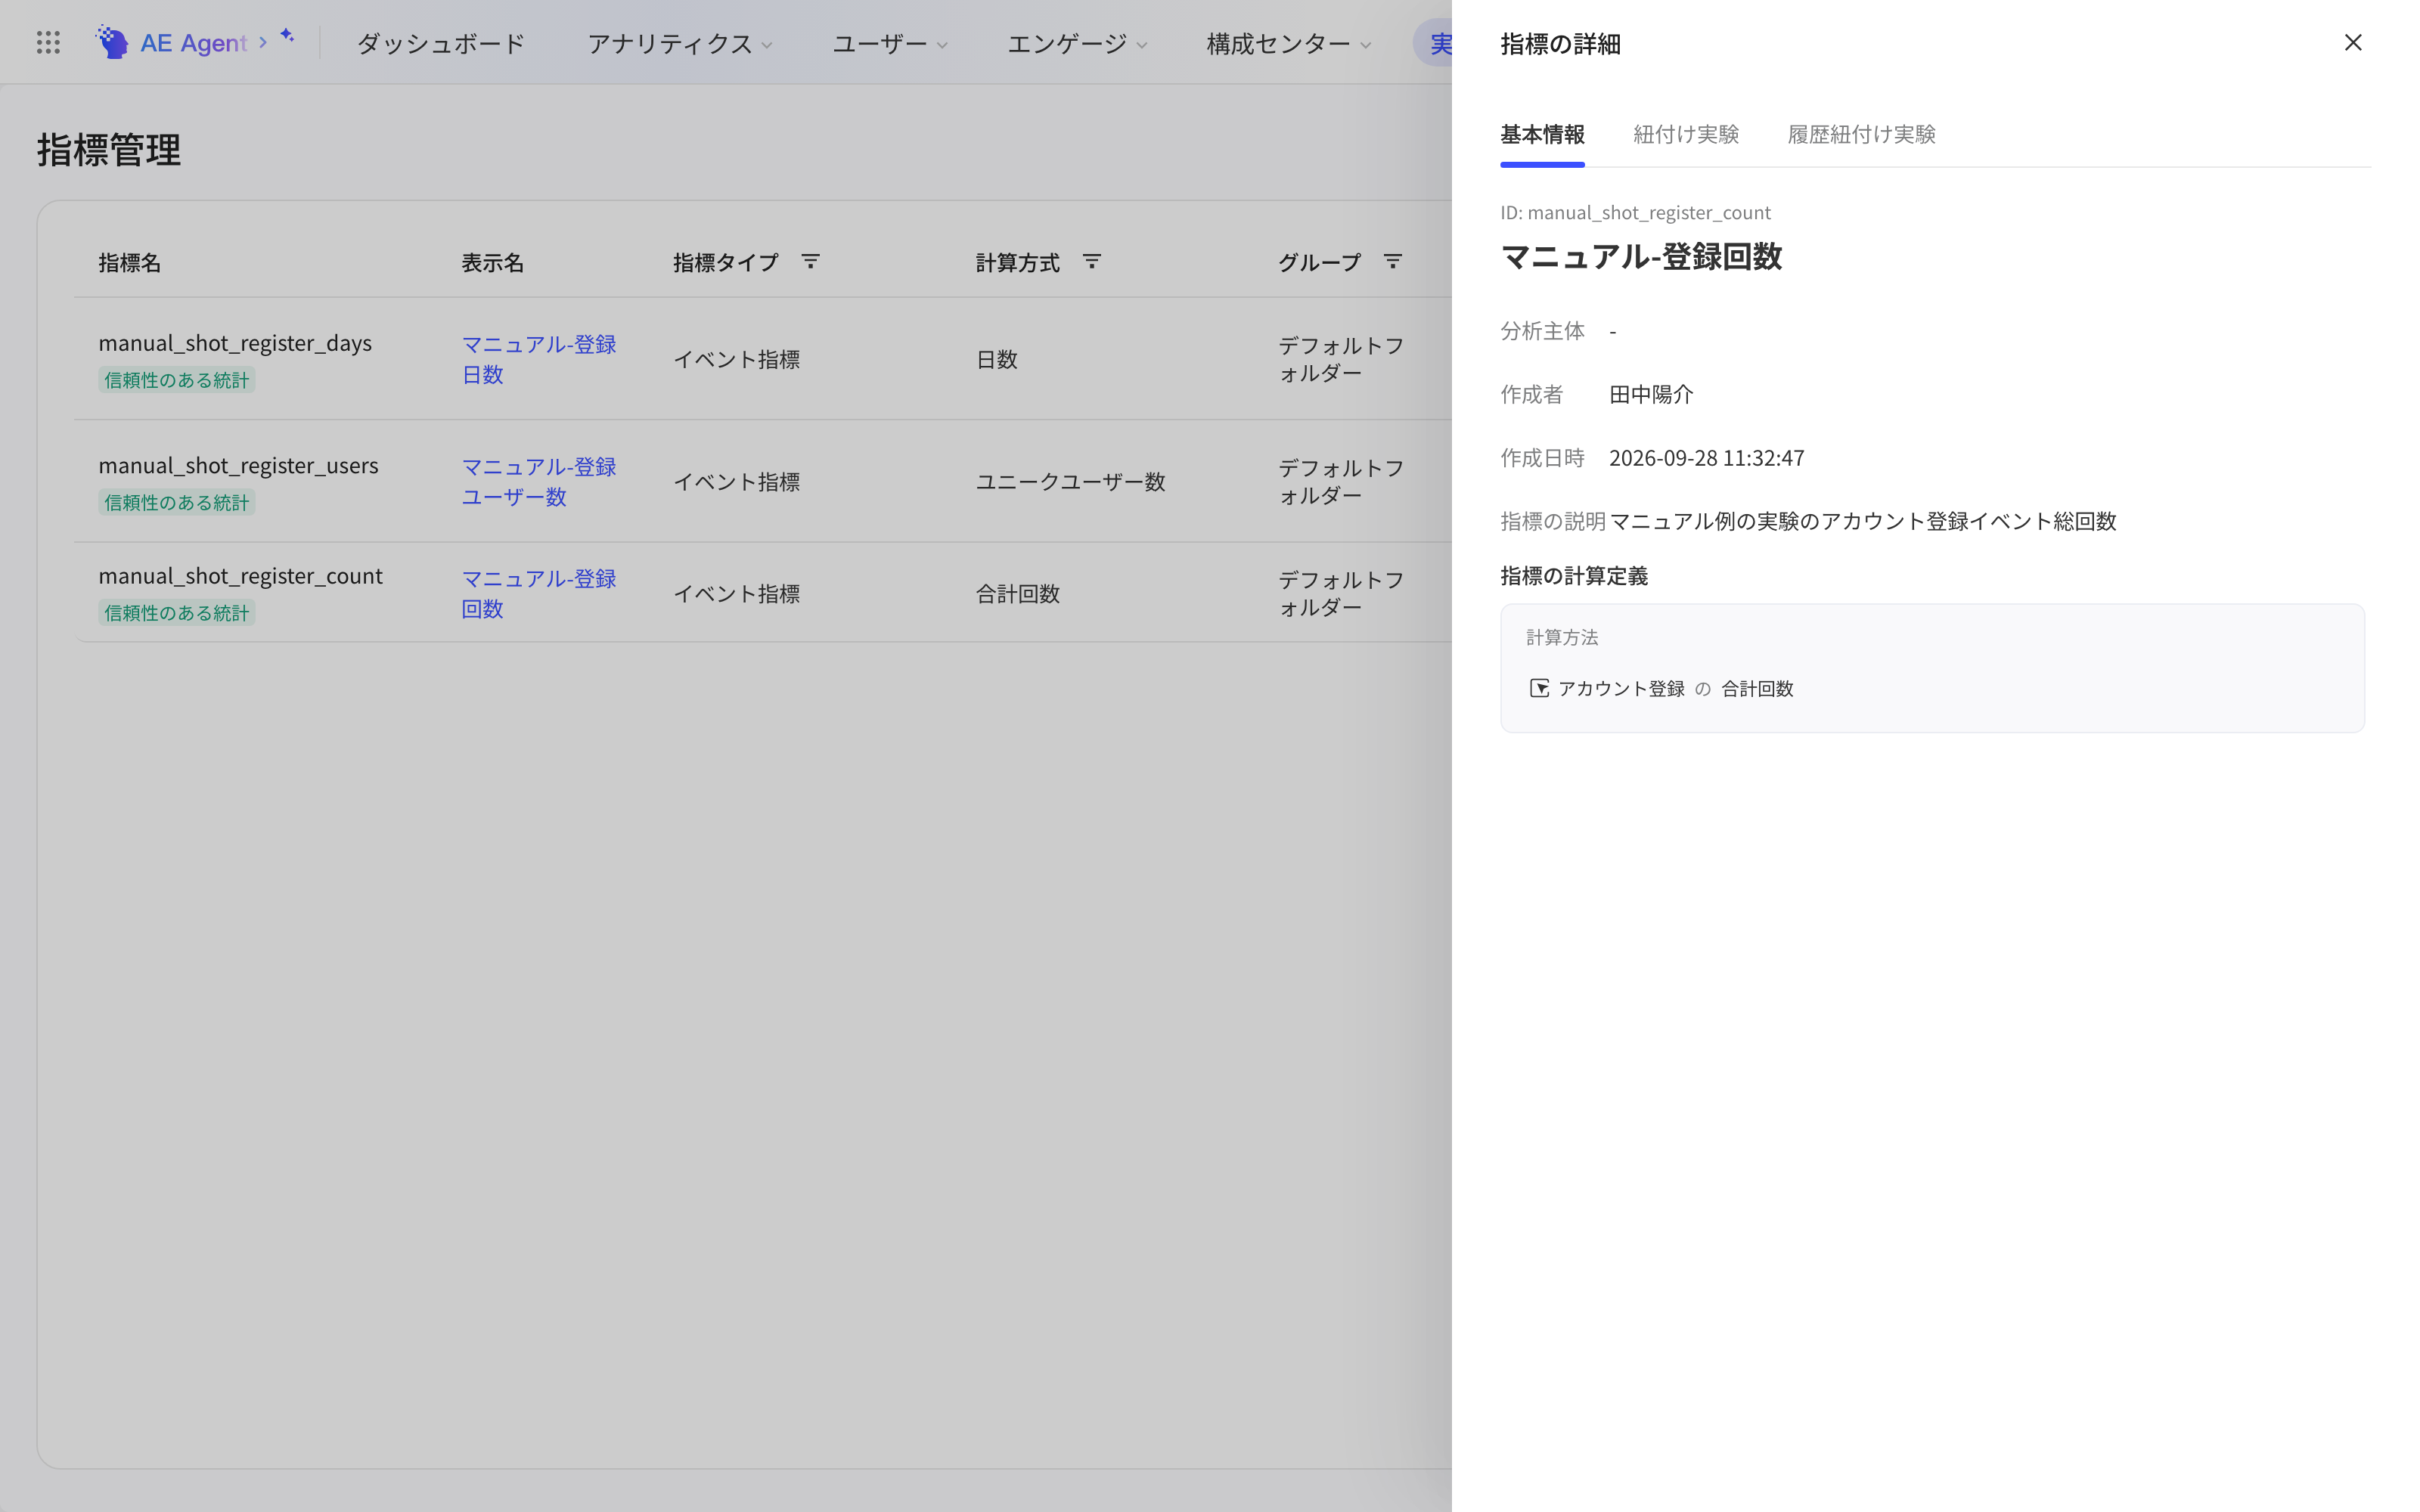Go to the ダッシュボード menu

point(441,44)
